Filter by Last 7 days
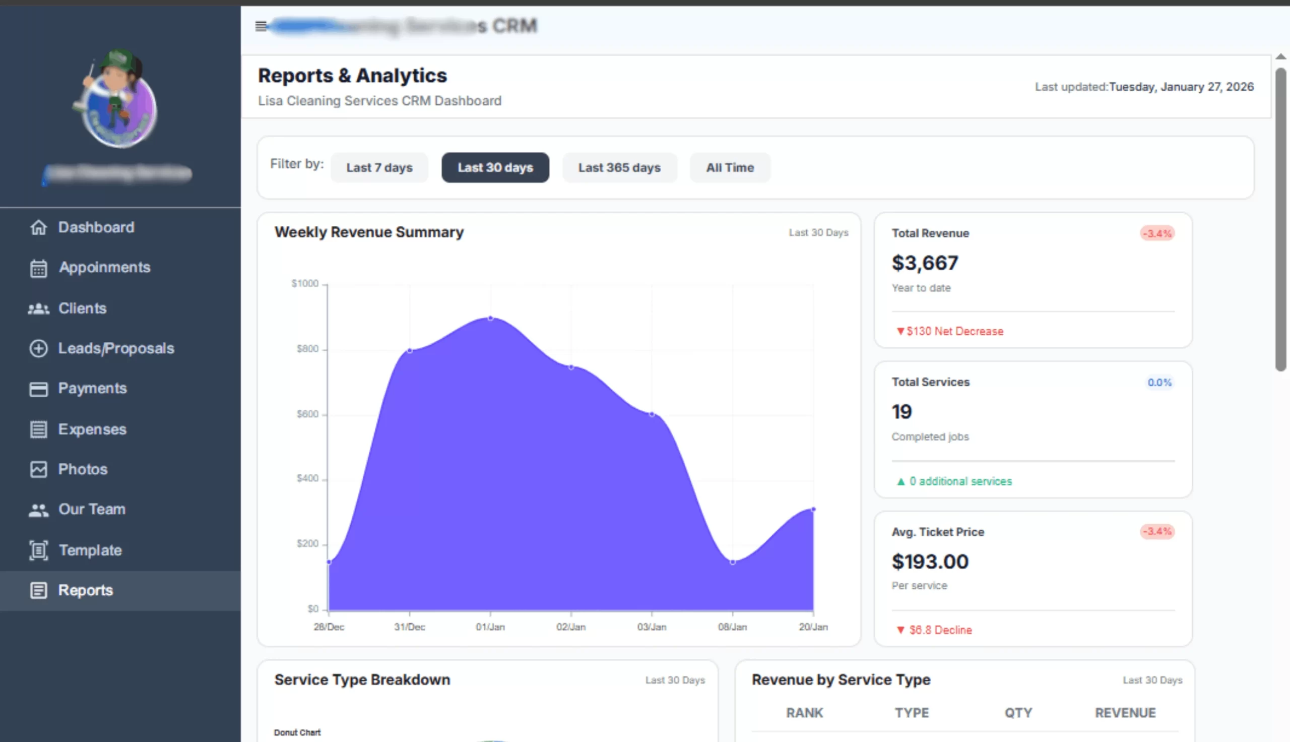Viewport: 1290px width, 742px height. 379,168
